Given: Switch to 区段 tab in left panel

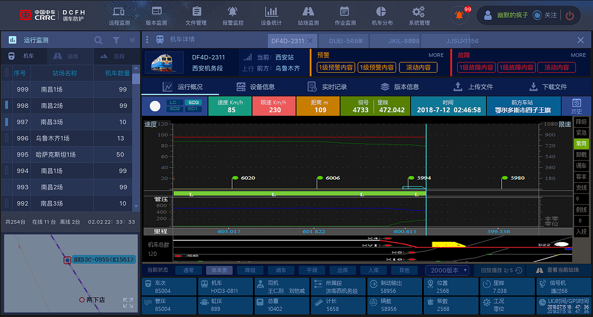Looking at the screenshot, I should pos(116,56).
